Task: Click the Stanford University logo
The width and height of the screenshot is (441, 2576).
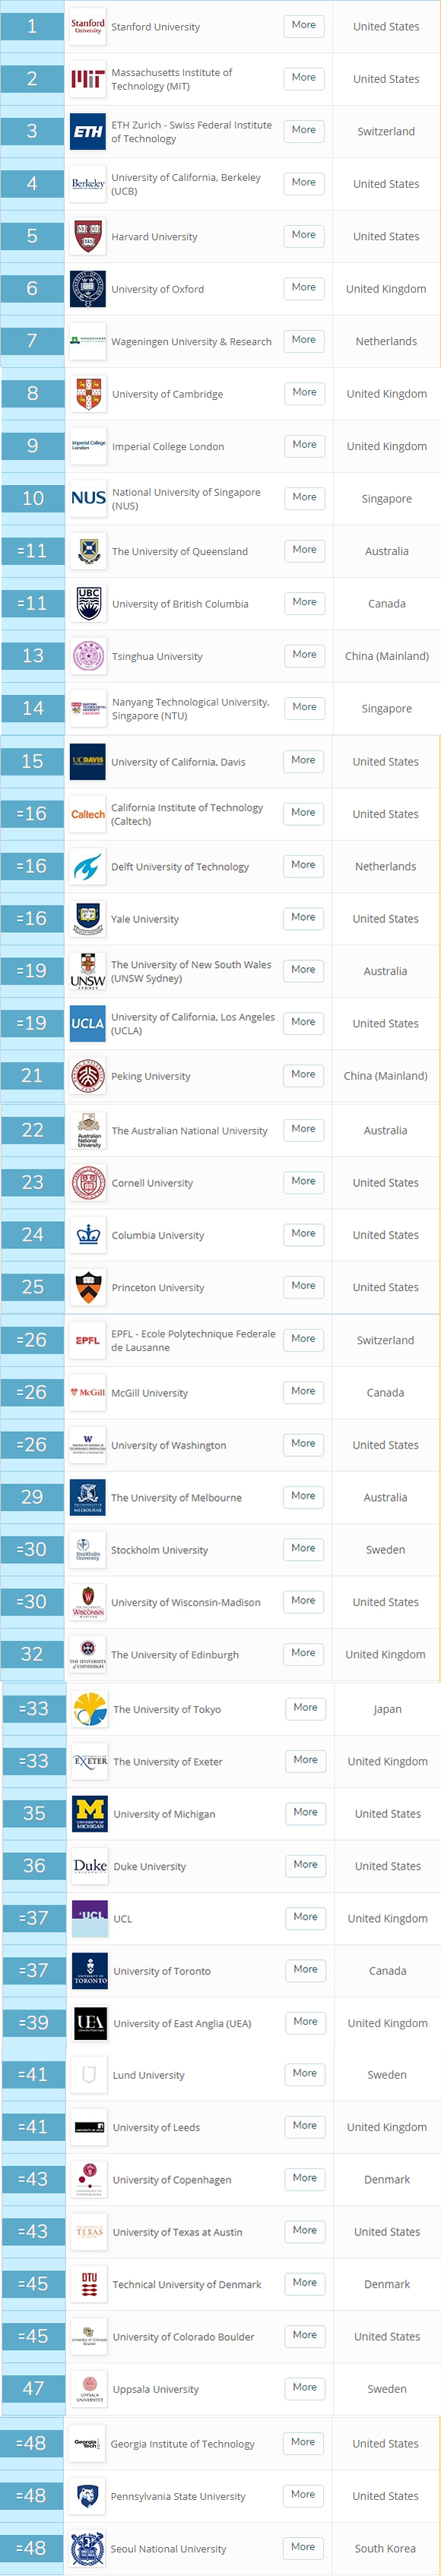Action: coord(88,26)
